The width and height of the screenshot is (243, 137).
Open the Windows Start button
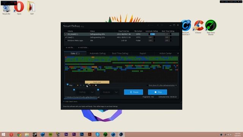[x=3, y=134]
